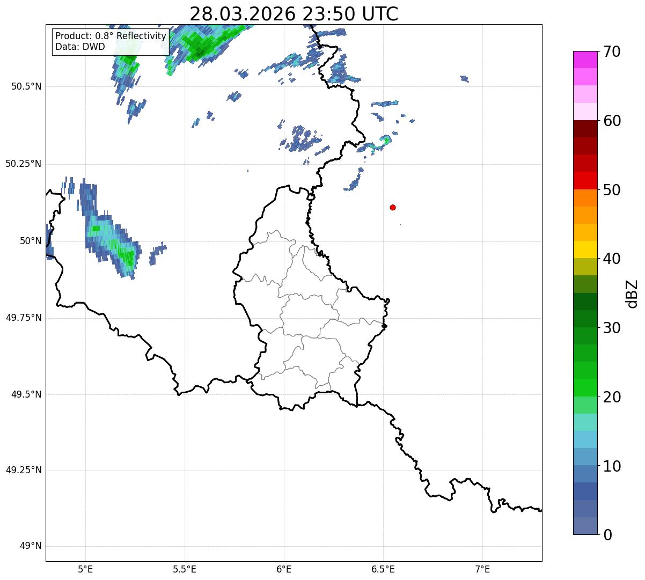This screenshot has height=580, width=645.
Task: Click the 6.5°E longitude label
Action: click(x=383, y=569)
